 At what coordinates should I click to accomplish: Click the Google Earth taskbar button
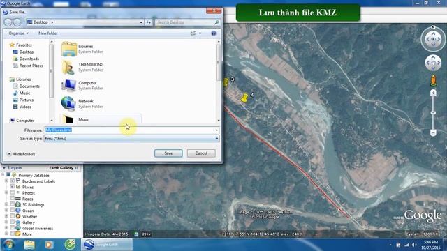[x=107, y=245]
